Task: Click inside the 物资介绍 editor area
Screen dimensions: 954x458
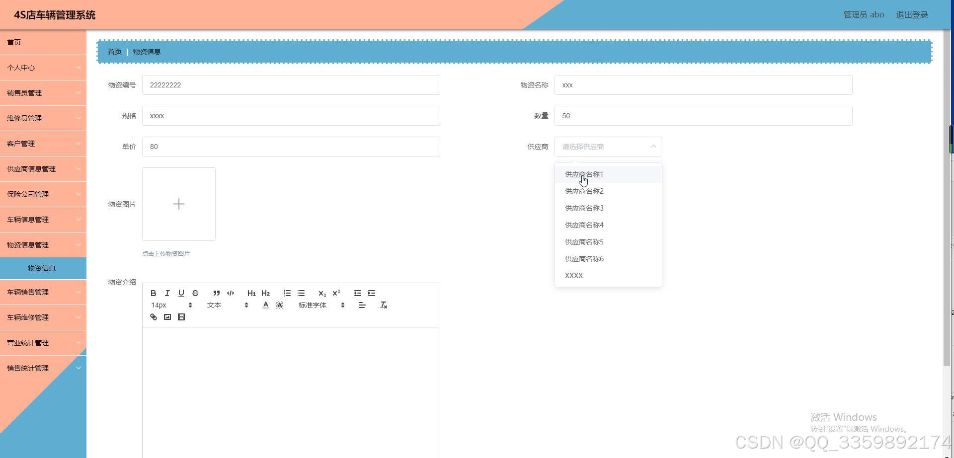Action: 291,392
